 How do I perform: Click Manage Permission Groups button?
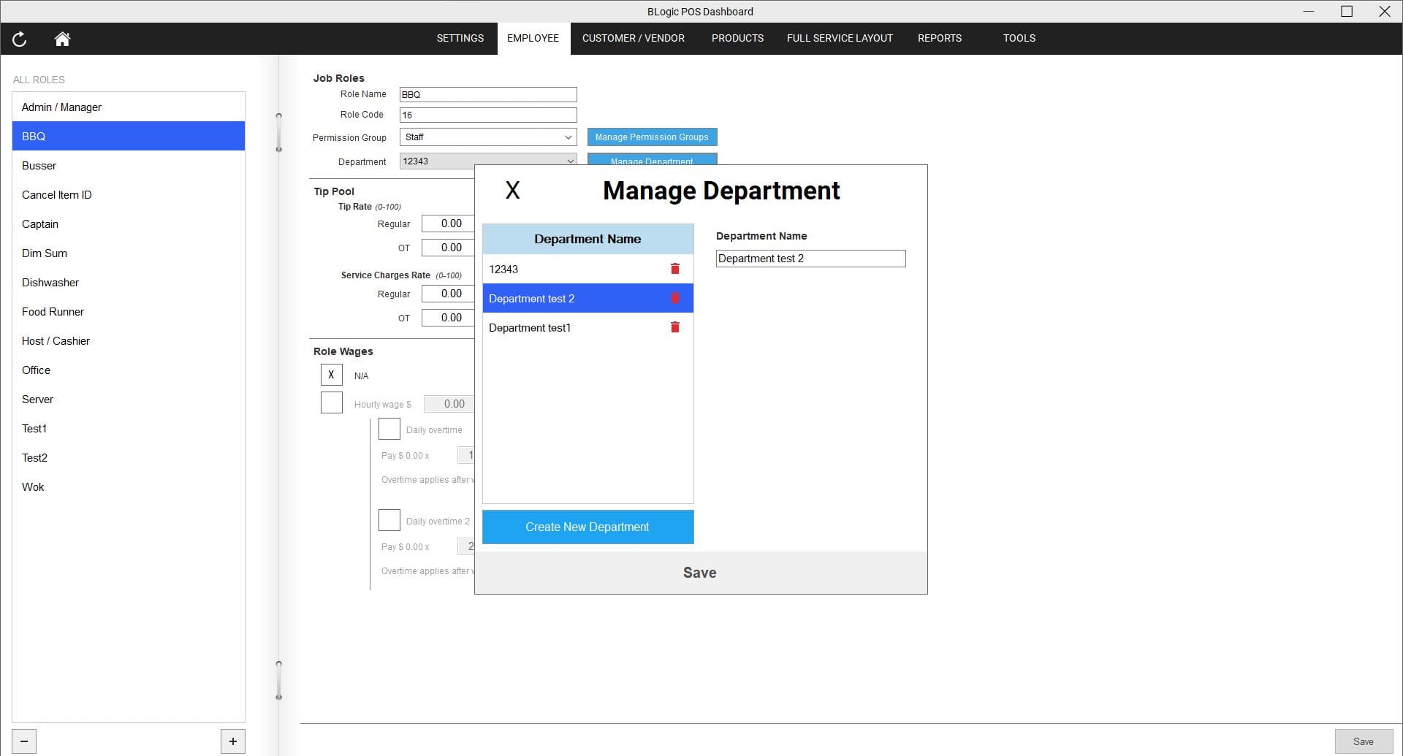(x=651, y=137)
